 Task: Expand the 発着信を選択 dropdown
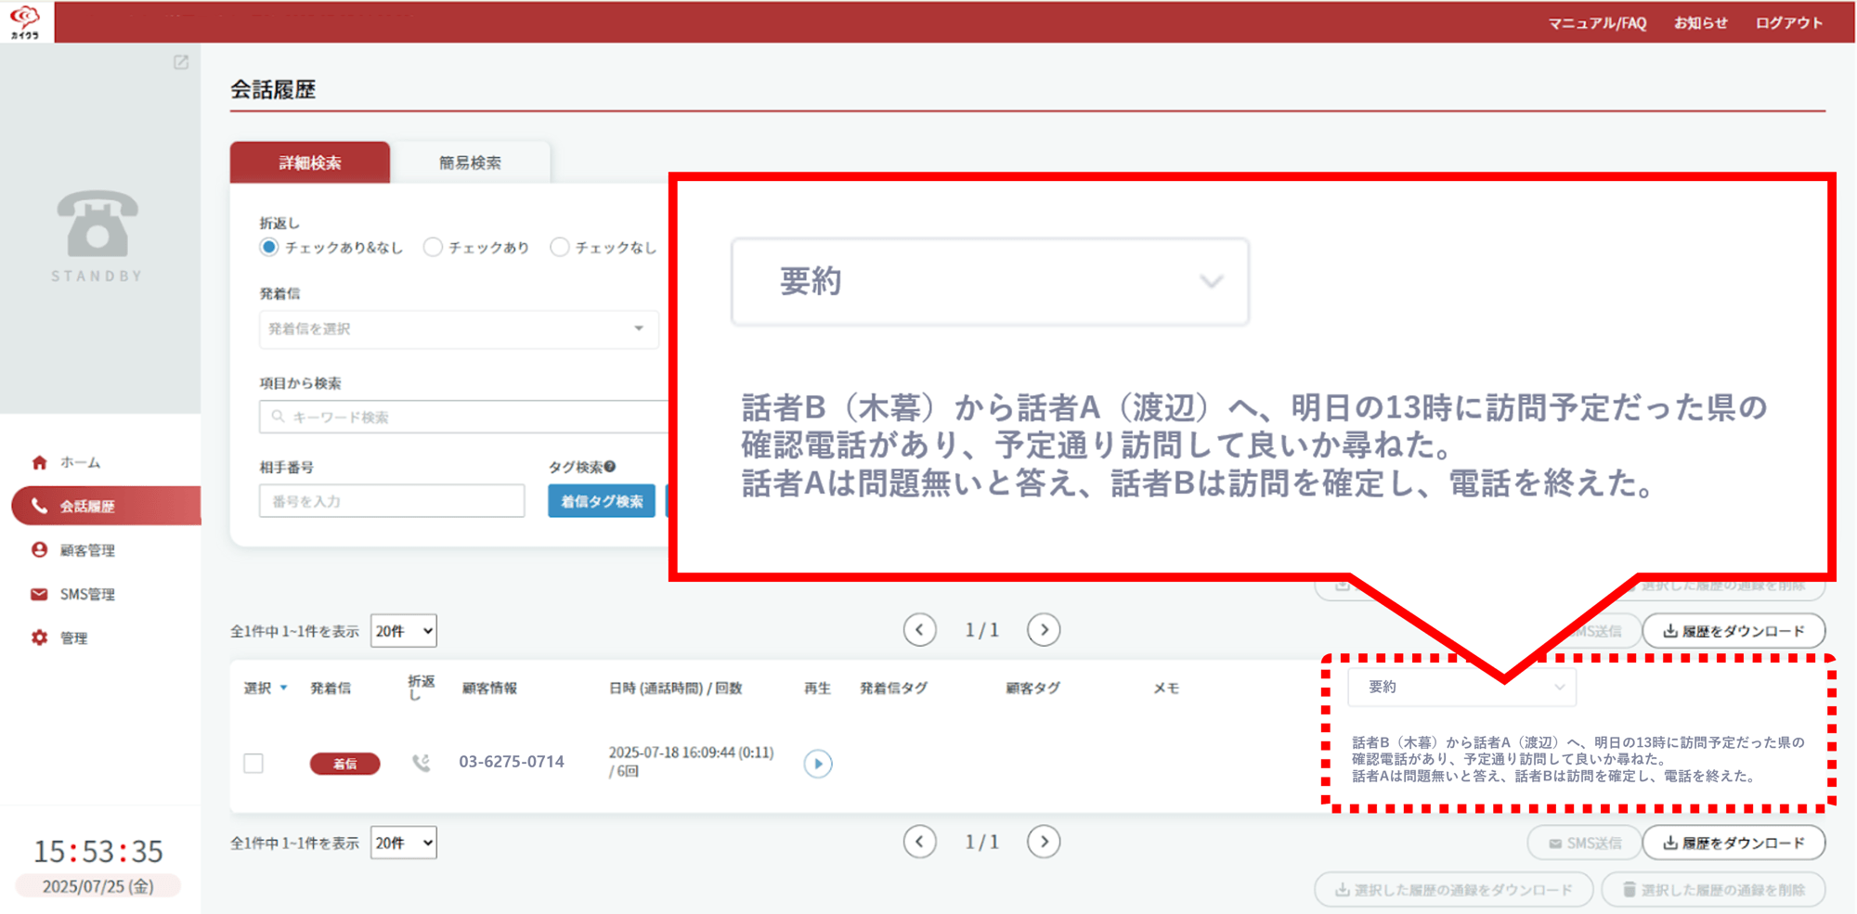[x=459, y=329]
